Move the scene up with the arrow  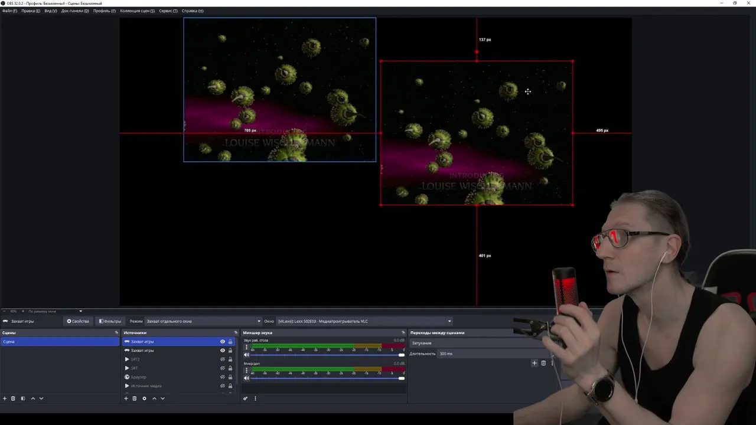click(32, 398)
